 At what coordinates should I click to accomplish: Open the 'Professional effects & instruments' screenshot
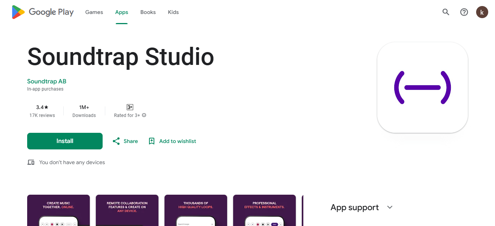tap(264, 210)
